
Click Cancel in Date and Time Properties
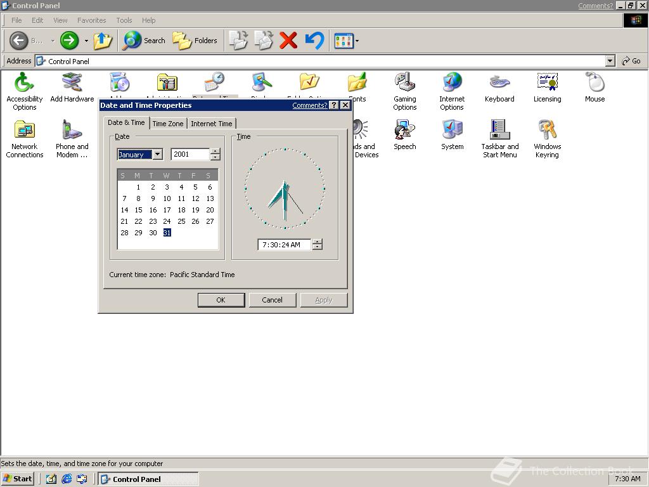click(x=273, y=300)
